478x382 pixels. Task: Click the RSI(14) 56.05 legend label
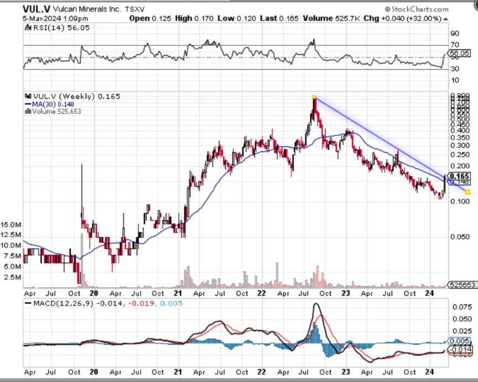[x=61, y=28]
